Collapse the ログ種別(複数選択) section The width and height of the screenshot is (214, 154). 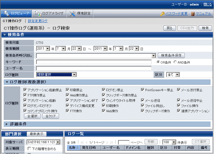7,82
